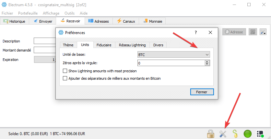Close the Préférences dialog with X
Screen dimensions: 271x139
point(210,32)
